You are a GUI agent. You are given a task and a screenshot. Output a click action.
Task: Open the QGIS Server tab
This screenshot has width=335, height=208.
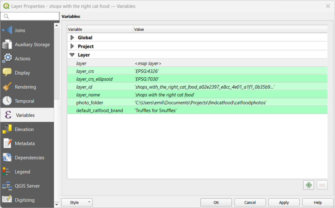point(27,186)
